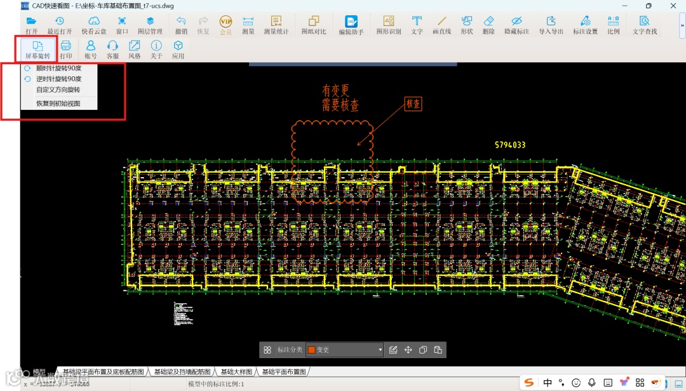Switch to 模型 tab
Viewport: 686px width, 391px height.
39,371
